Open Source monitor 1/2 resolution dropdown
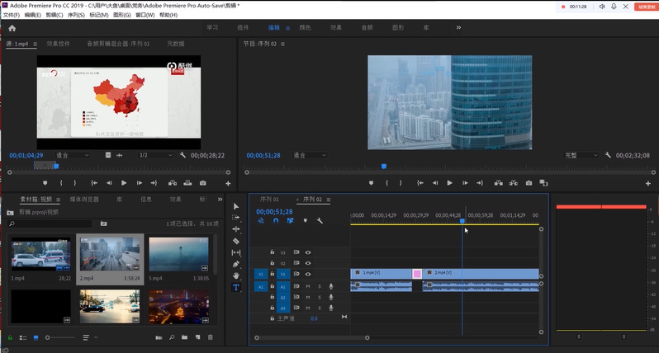The height and width of the screenshot is (353, 659). [x=155, y=155]
